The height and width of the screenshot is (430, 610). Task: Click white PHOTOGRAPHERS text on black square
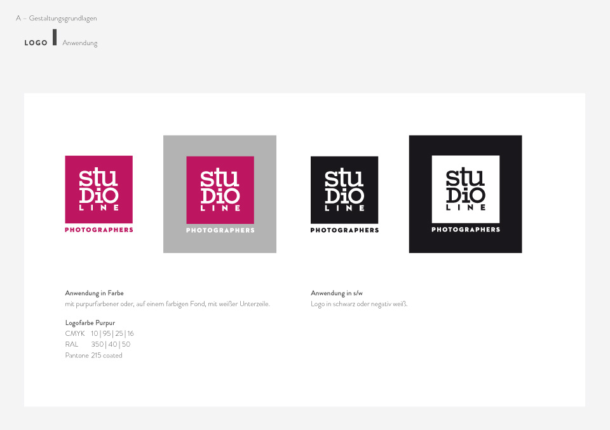click(466, 230)
